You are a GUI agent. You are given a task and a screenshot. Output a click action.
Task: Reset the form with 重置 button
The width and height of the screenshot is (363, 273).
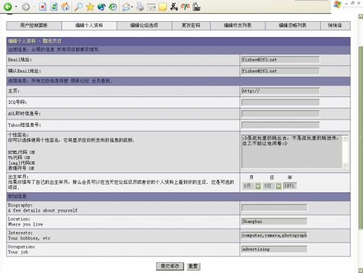193,266
